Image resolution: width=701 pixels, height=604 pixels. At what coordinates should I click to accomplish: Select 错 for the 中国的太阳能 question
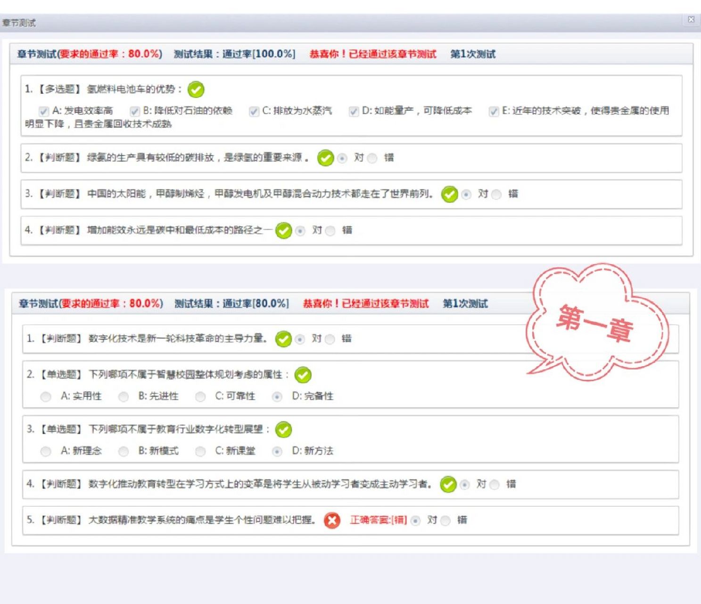point(496,194)
